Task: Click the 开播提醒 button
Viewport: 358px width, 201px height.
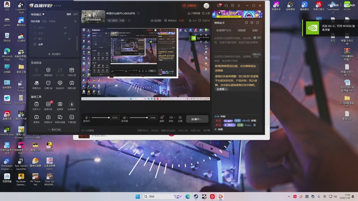Action: (x=194, y=13)
